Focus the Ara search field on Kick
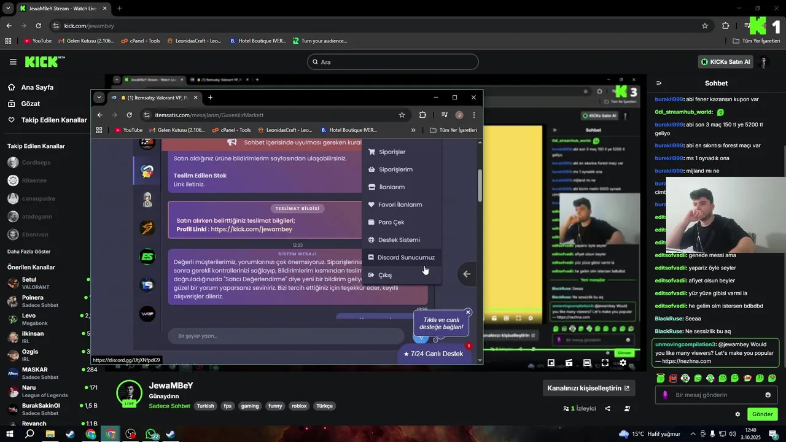The height and width of the screenshot is (442, 786). point(393,62)
